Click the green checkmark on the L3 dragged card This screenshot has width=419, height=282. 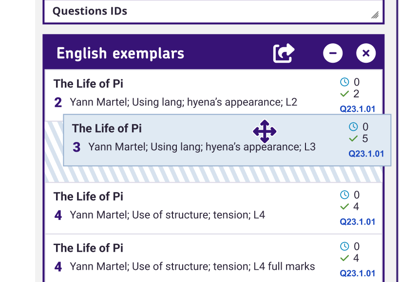tap(353, 139)
